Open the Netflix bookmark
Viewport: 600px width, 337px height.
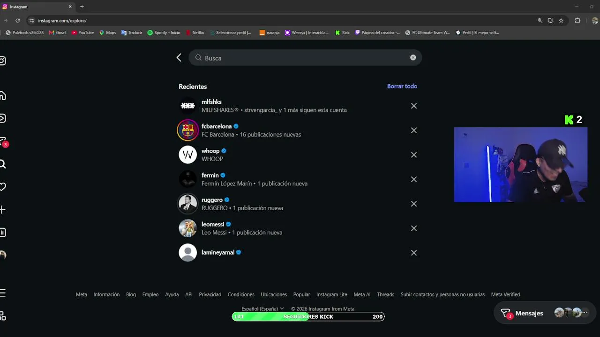(195, 33)
